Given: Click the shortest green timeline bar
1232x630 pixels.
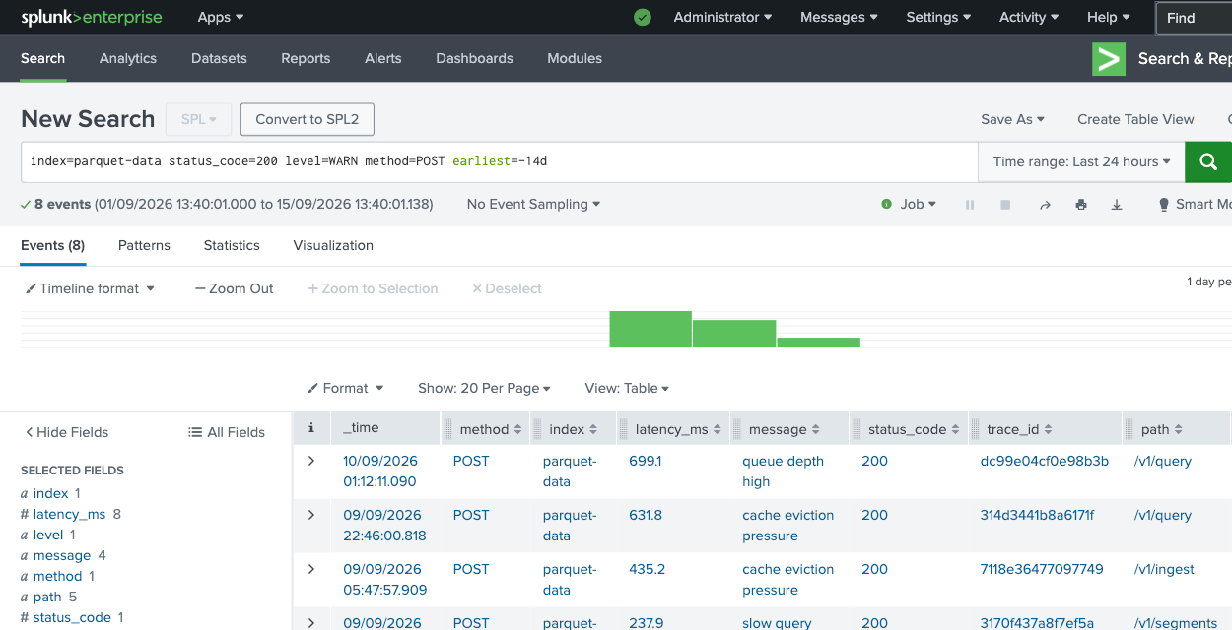Looking at the screenshot, I should point(818,343).
